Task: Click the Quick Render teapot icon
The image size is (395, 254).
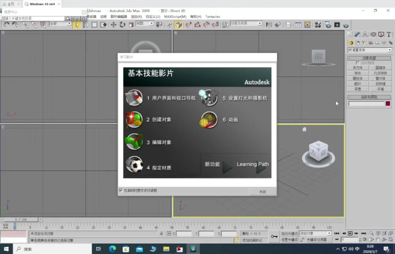Action: coord(346,25)
